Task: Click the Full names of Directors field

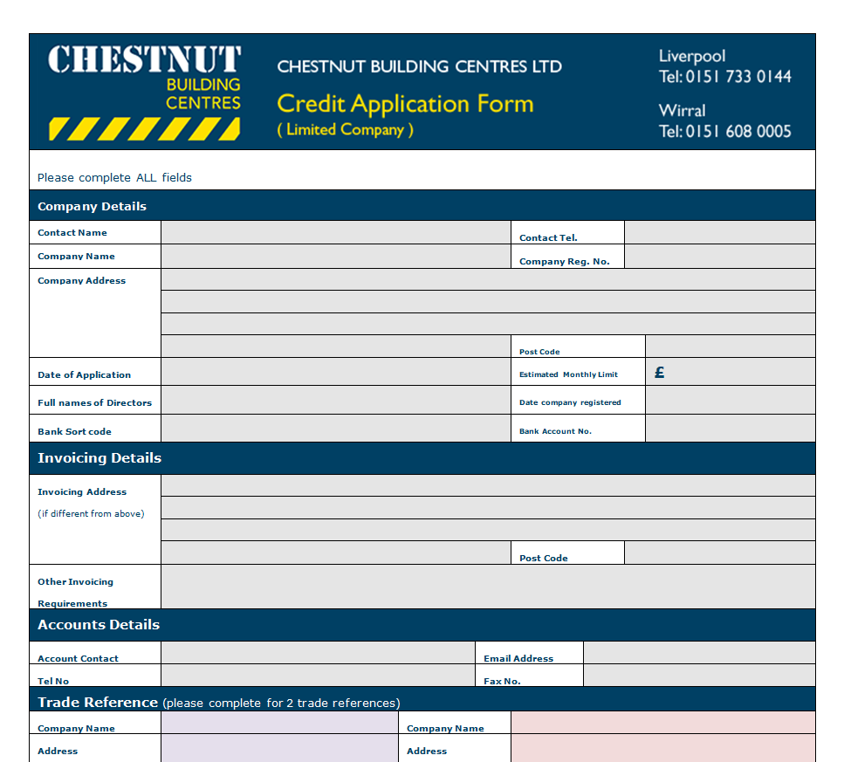Action: tap(335, 401)
